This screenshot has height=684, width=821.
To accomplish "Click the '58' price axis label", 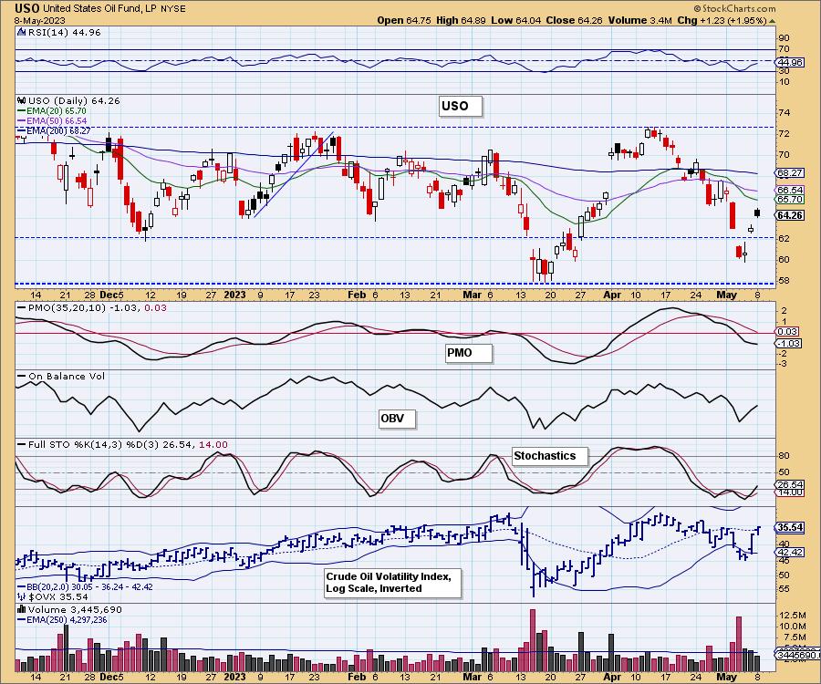I will (784, 280).
